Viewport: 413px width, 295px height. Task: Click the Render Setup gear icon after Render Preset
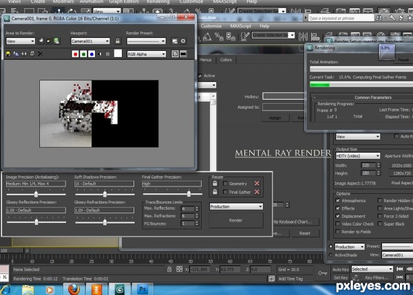(x=183, y=41)
